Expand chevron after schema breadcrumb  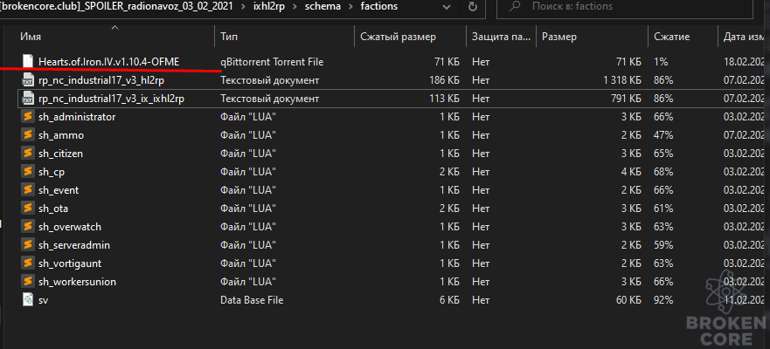coord(349,7)
